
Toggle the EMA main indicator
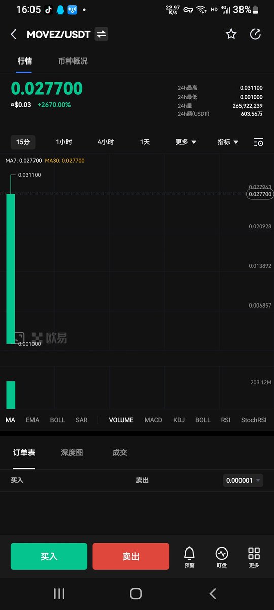(x=32, y=420)
